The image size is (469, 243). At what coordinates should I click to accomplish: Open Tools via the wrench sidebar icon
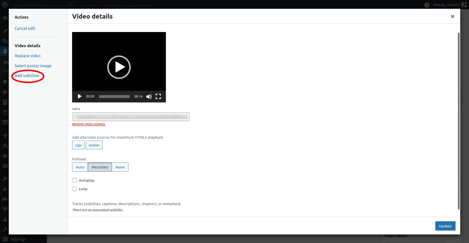(5, 229)
